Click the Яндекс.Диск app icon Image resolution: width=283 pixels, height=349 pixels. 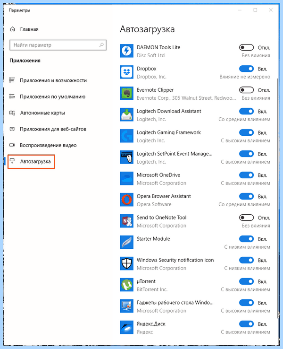coord(126,327)
